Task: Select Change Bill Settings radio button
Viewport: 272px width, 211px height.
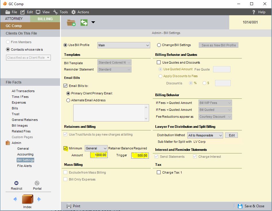Action: [159, 45]
